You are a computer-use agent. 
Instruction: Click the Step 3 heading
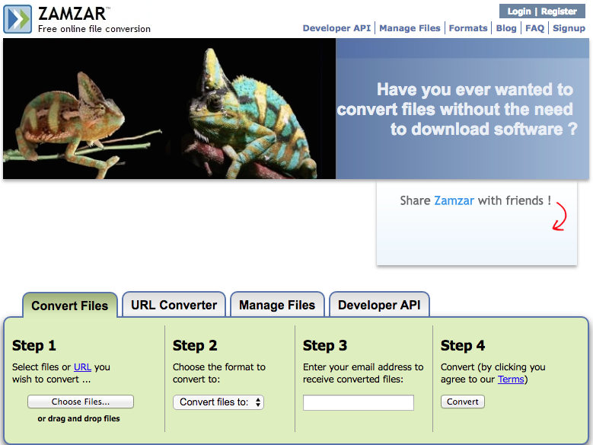pos(325,345)
